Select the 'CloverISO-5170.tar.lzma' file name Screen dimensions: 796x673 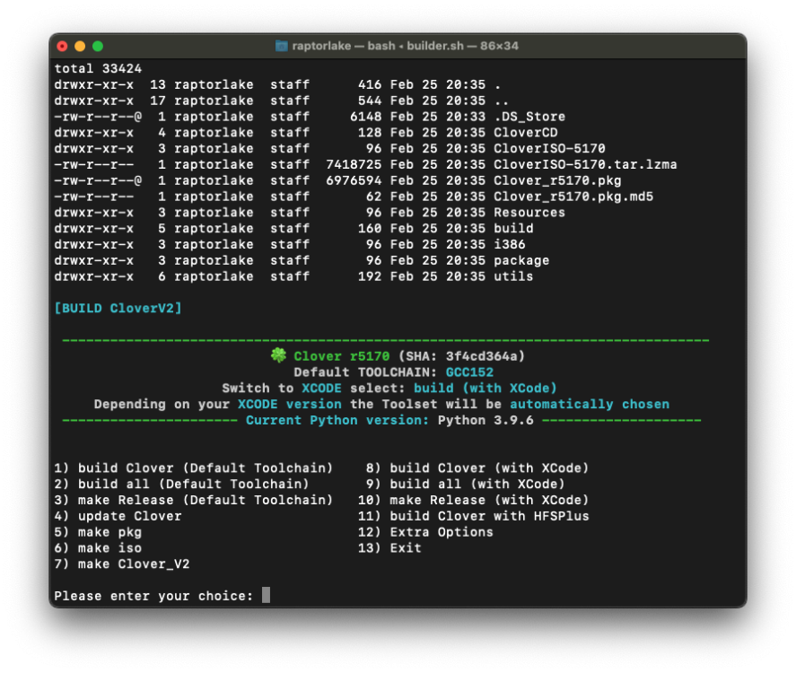[585, 164]
